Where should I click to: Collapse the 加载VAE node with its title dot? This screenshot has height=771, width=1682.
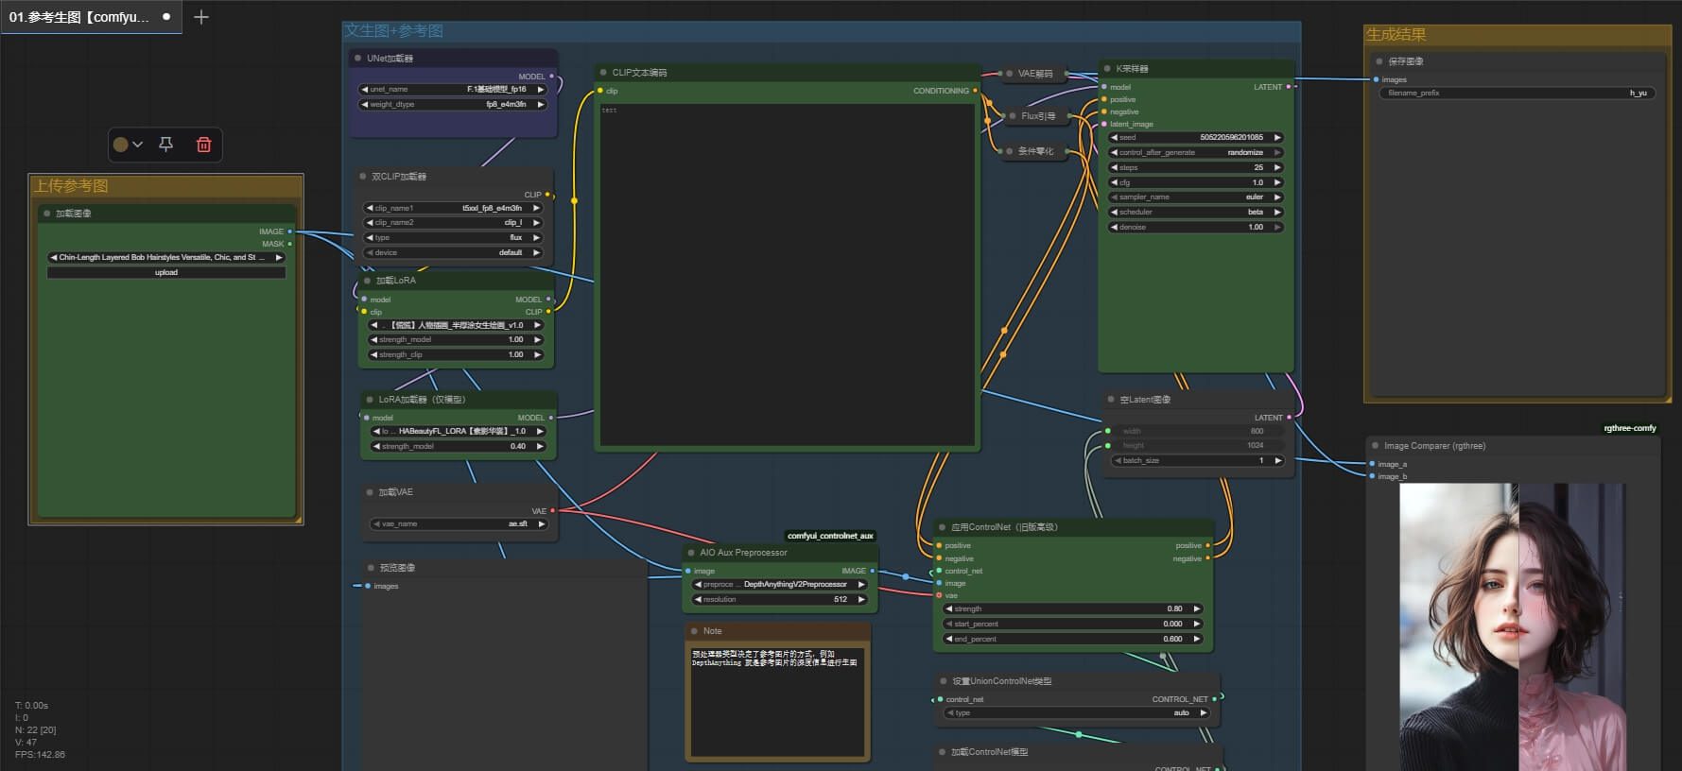[371, 492]
